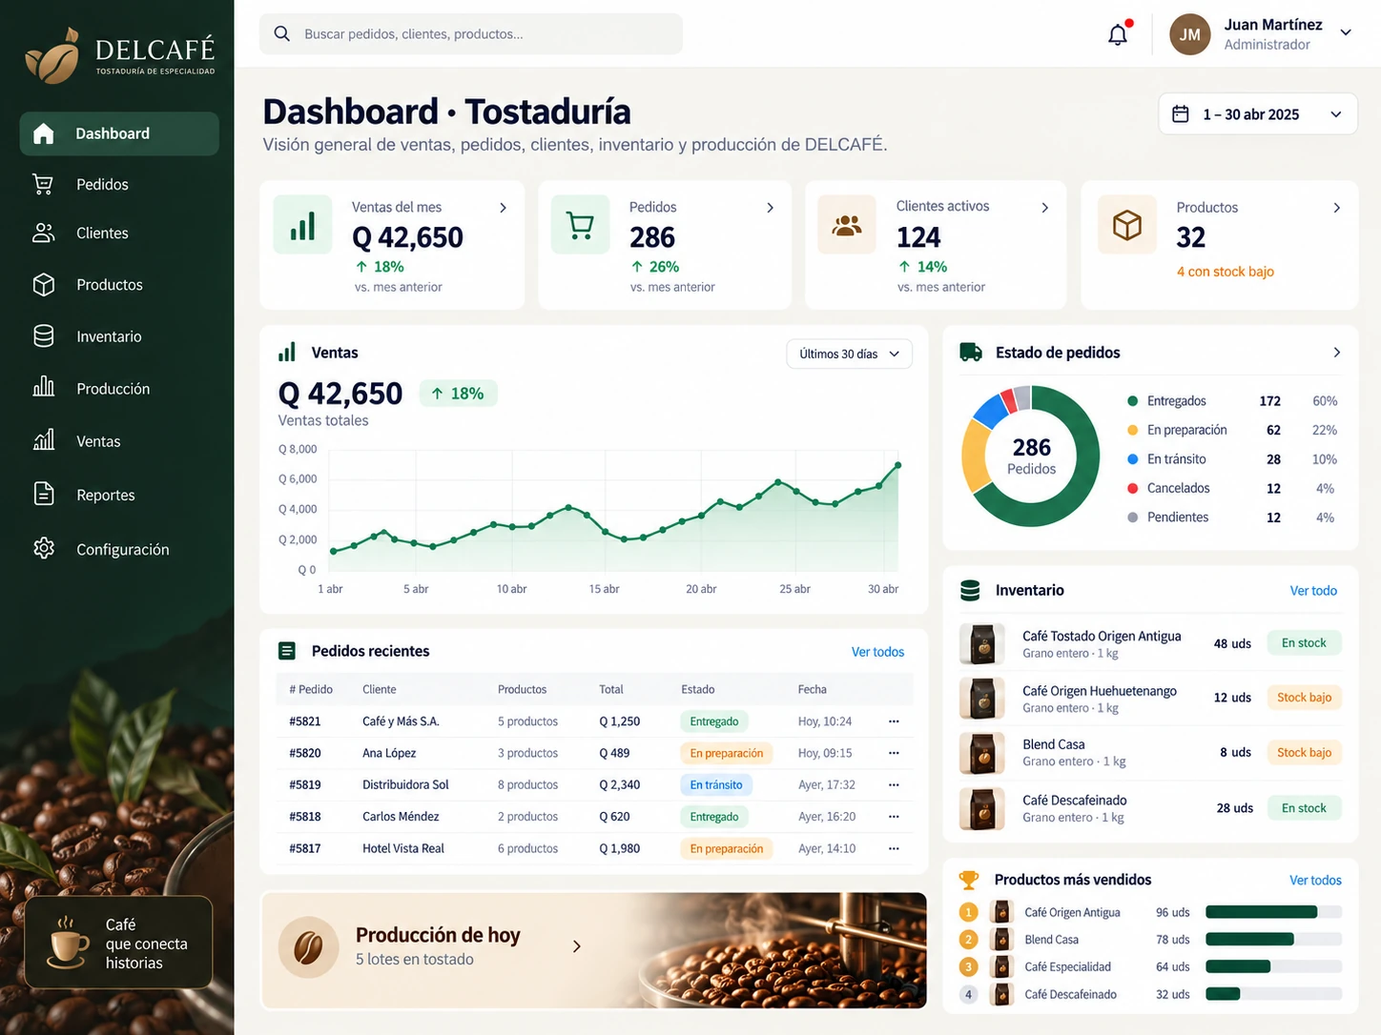1381x1035 pixels.
Task: Click the Distribuidora Sol client cell
Action: (405, 785)
